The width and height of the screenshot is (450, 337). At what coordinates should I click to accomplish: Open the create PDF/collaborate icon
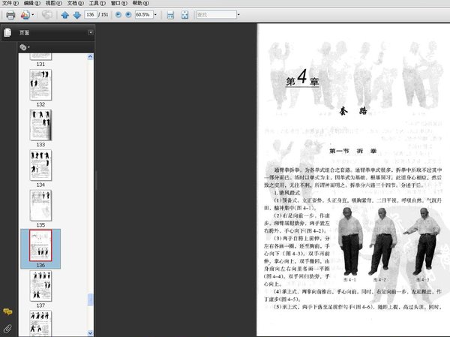pos(25,15)
